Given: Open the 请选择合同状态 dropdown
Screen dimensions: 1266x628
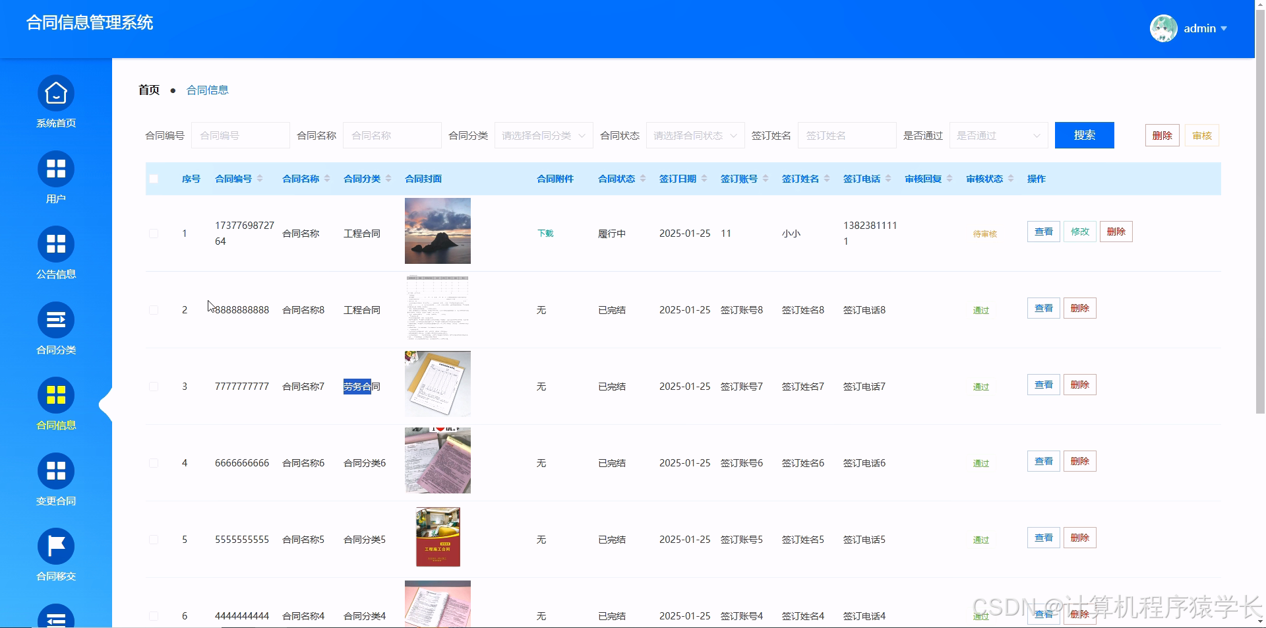Looking at the screenshot, I should click(694, 135).
